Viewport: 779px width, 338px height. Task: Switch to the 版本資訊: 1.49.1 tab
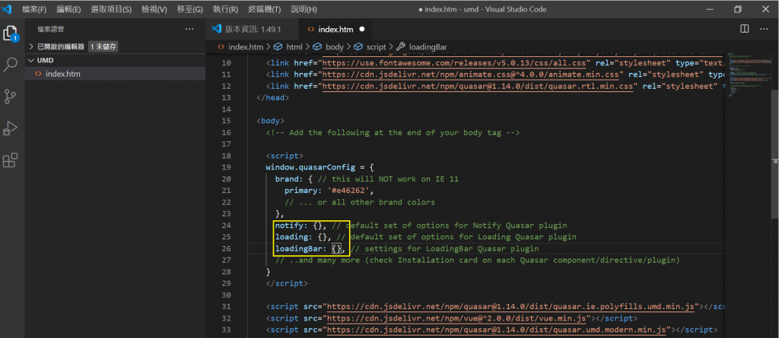tap(251, 30)
